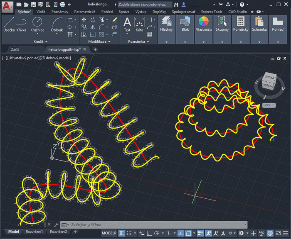The height and width of the screenshot is (239, 291).
Task: Expand the Kreslit panel
Action: [40, 41]
